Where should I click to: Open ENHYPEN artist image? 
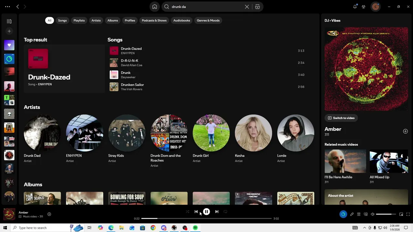coord(85,133)
